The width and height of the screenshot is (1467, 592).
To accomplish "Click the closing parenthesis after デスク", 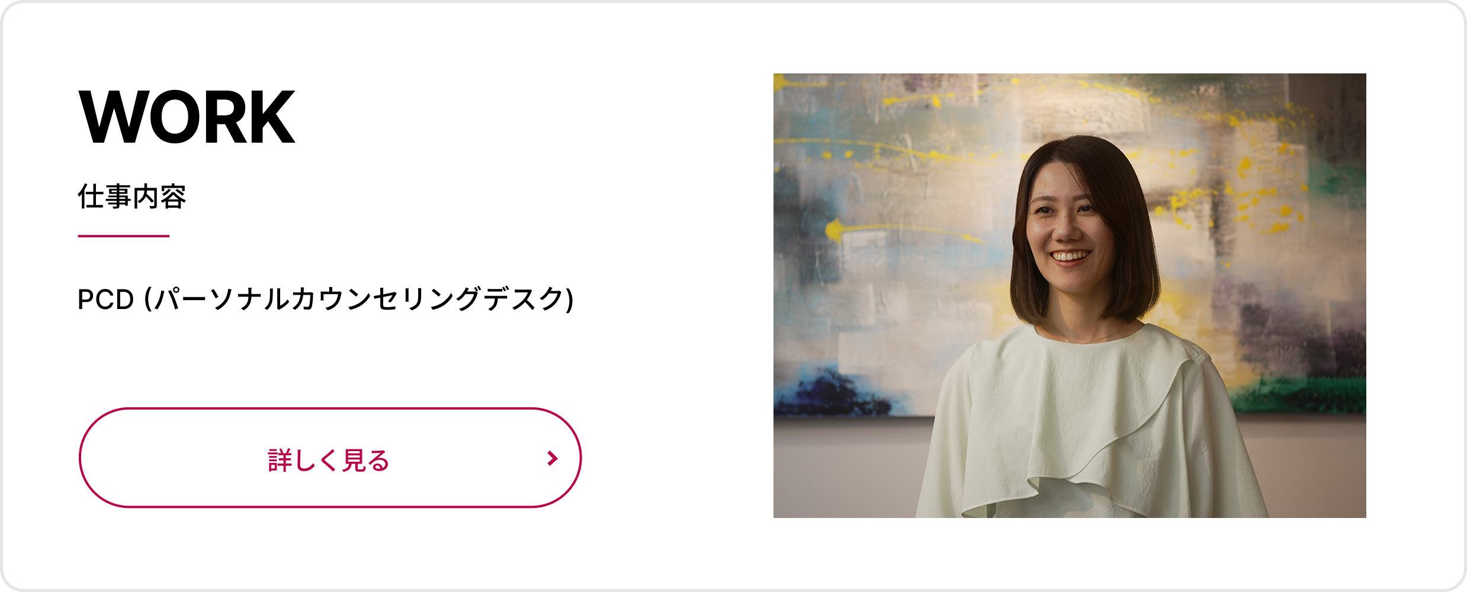I will point(569,300).
